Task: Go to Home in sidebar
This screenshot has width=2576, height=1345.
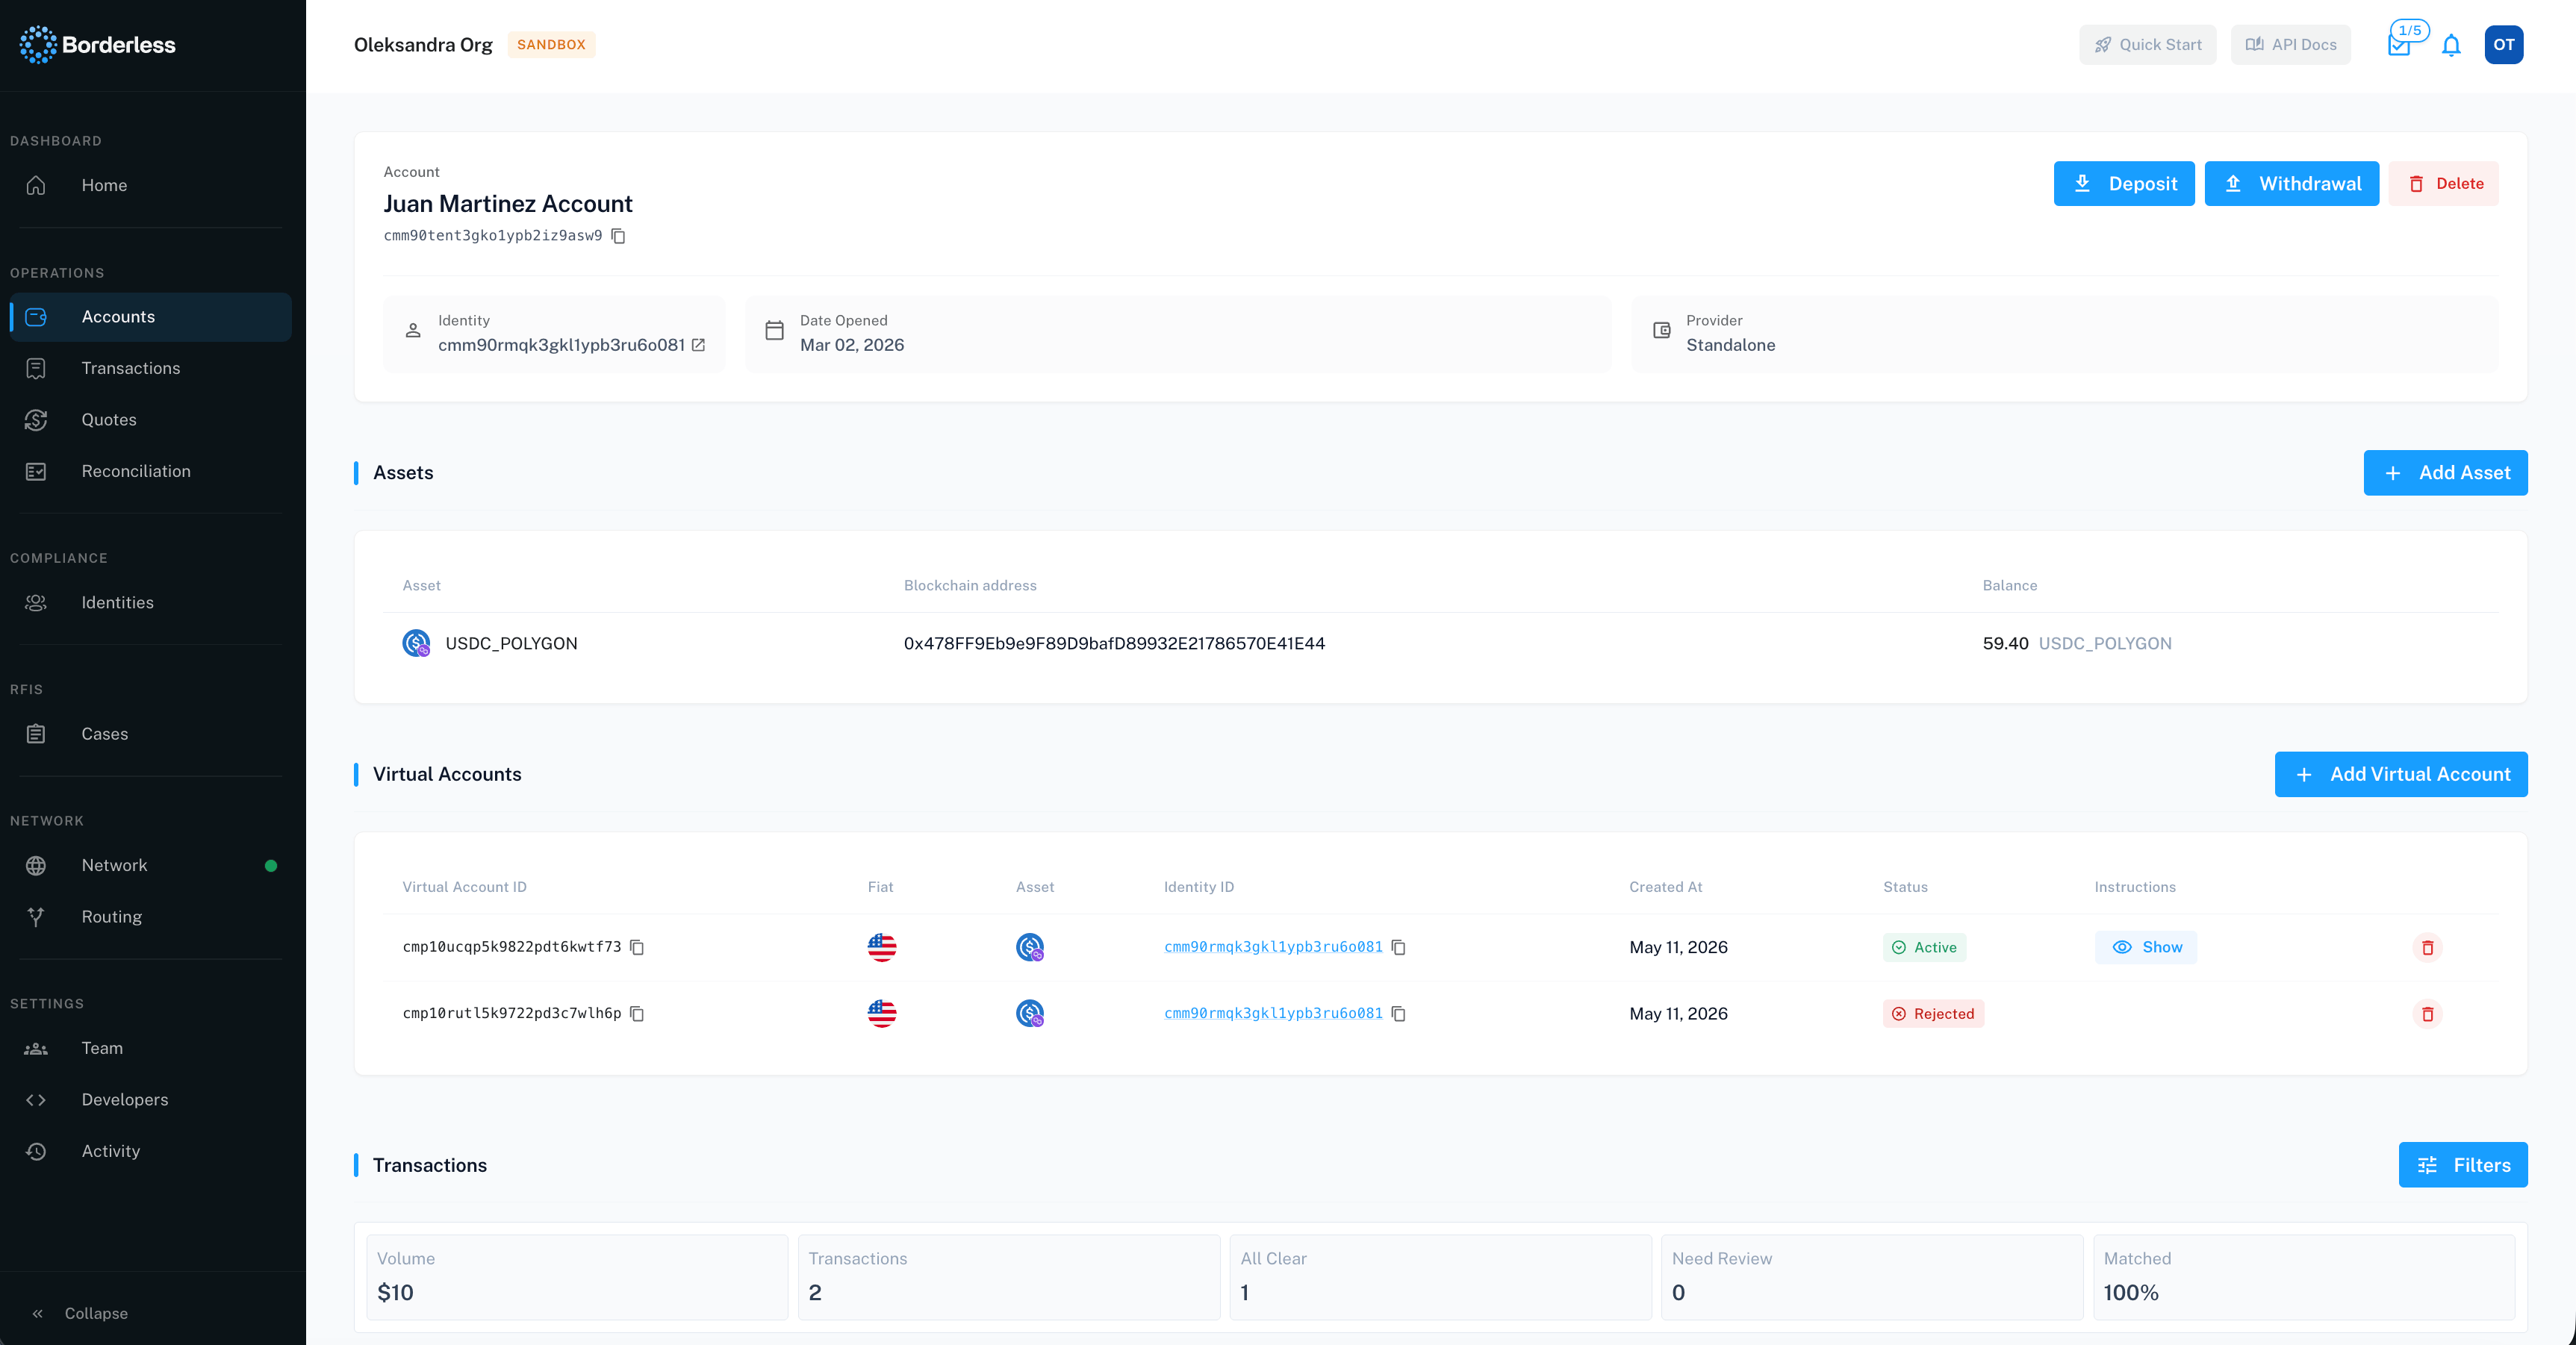Action: [151, 185]
